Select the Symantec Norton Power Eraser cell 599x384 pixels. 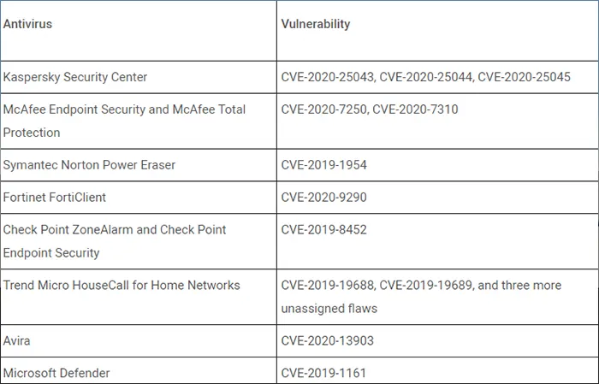(139, 165)
